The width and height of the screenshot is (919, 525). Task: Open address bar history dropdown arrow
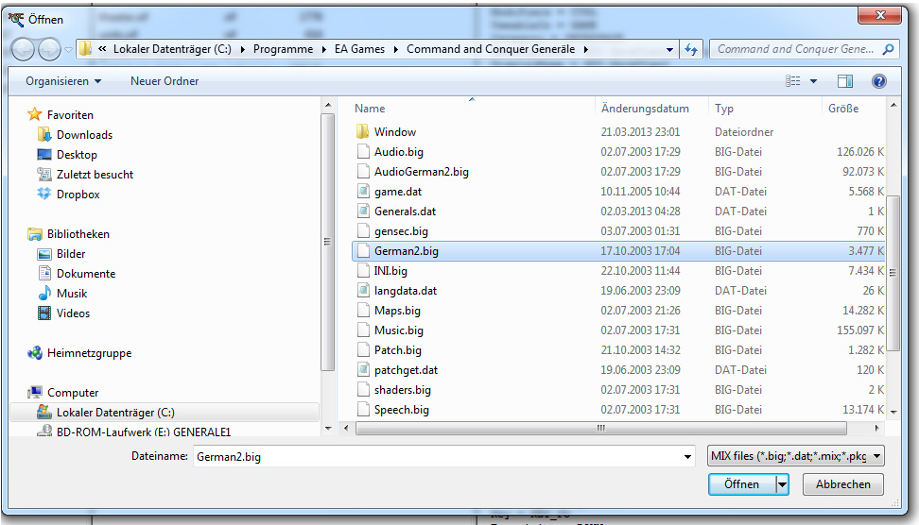pyautogui.click(x=669, y=50)
